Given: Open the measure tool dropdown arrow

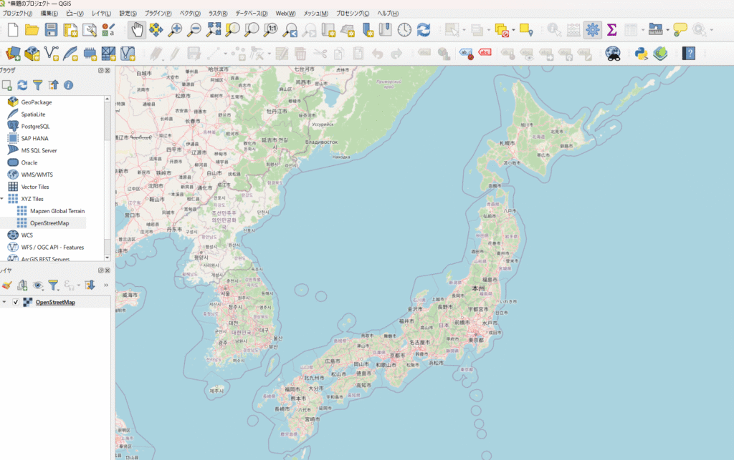Looking at the screenshot, I should (667, 30).
